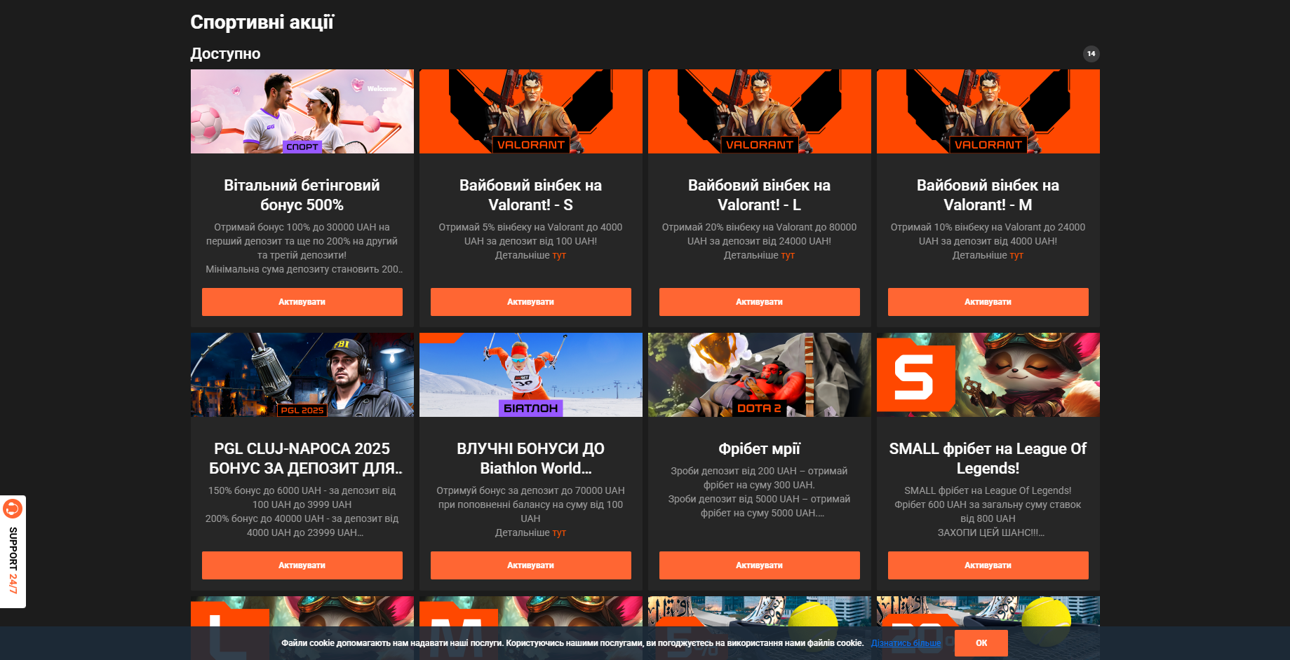Click SMALL фрібет на League Of Legends title
The width and height of the screenshot is (1290, 660).
click(x=988, y=458)
